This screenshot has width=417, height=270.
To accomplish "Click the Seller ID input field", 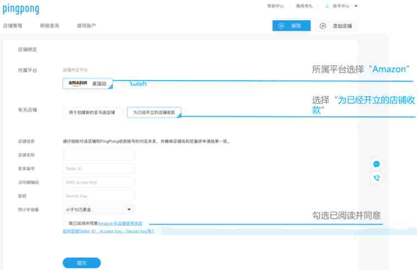I will pos(98,169).
